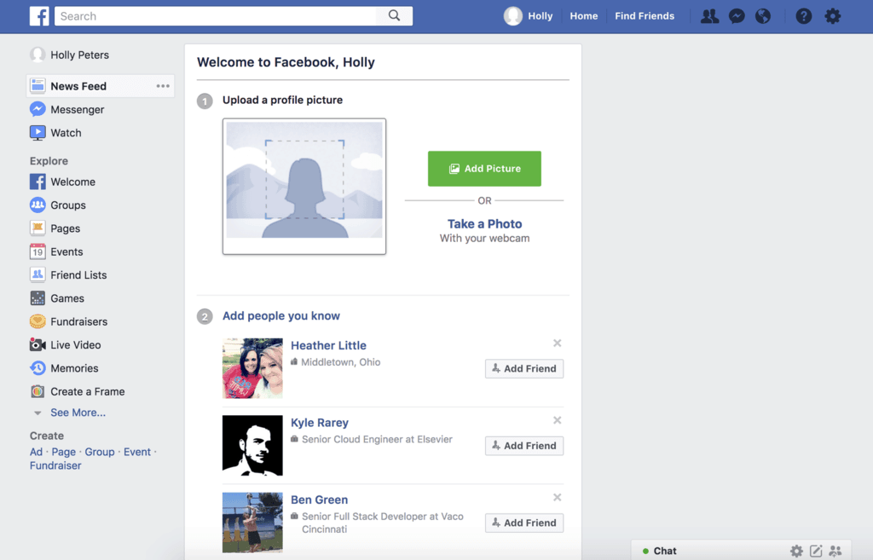Click into the Search input field

point(216,16)
